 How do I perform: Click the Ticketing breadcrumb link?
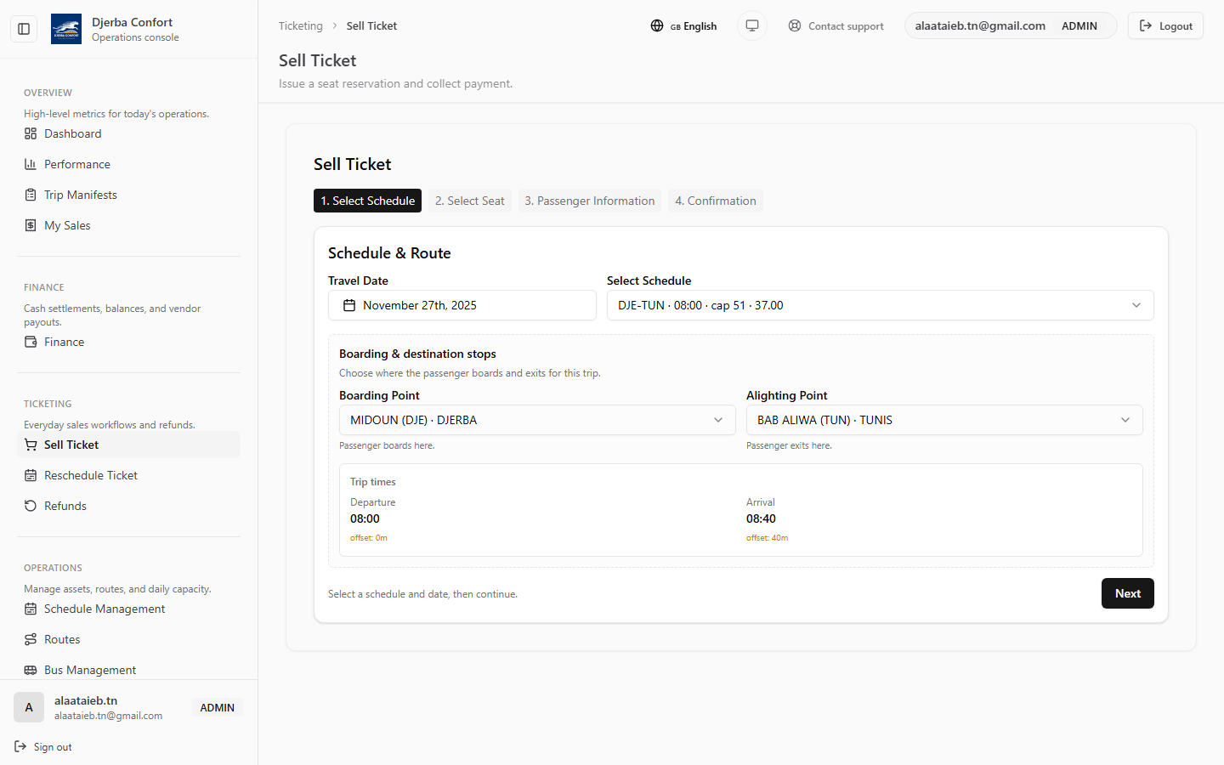pos(301,25)
